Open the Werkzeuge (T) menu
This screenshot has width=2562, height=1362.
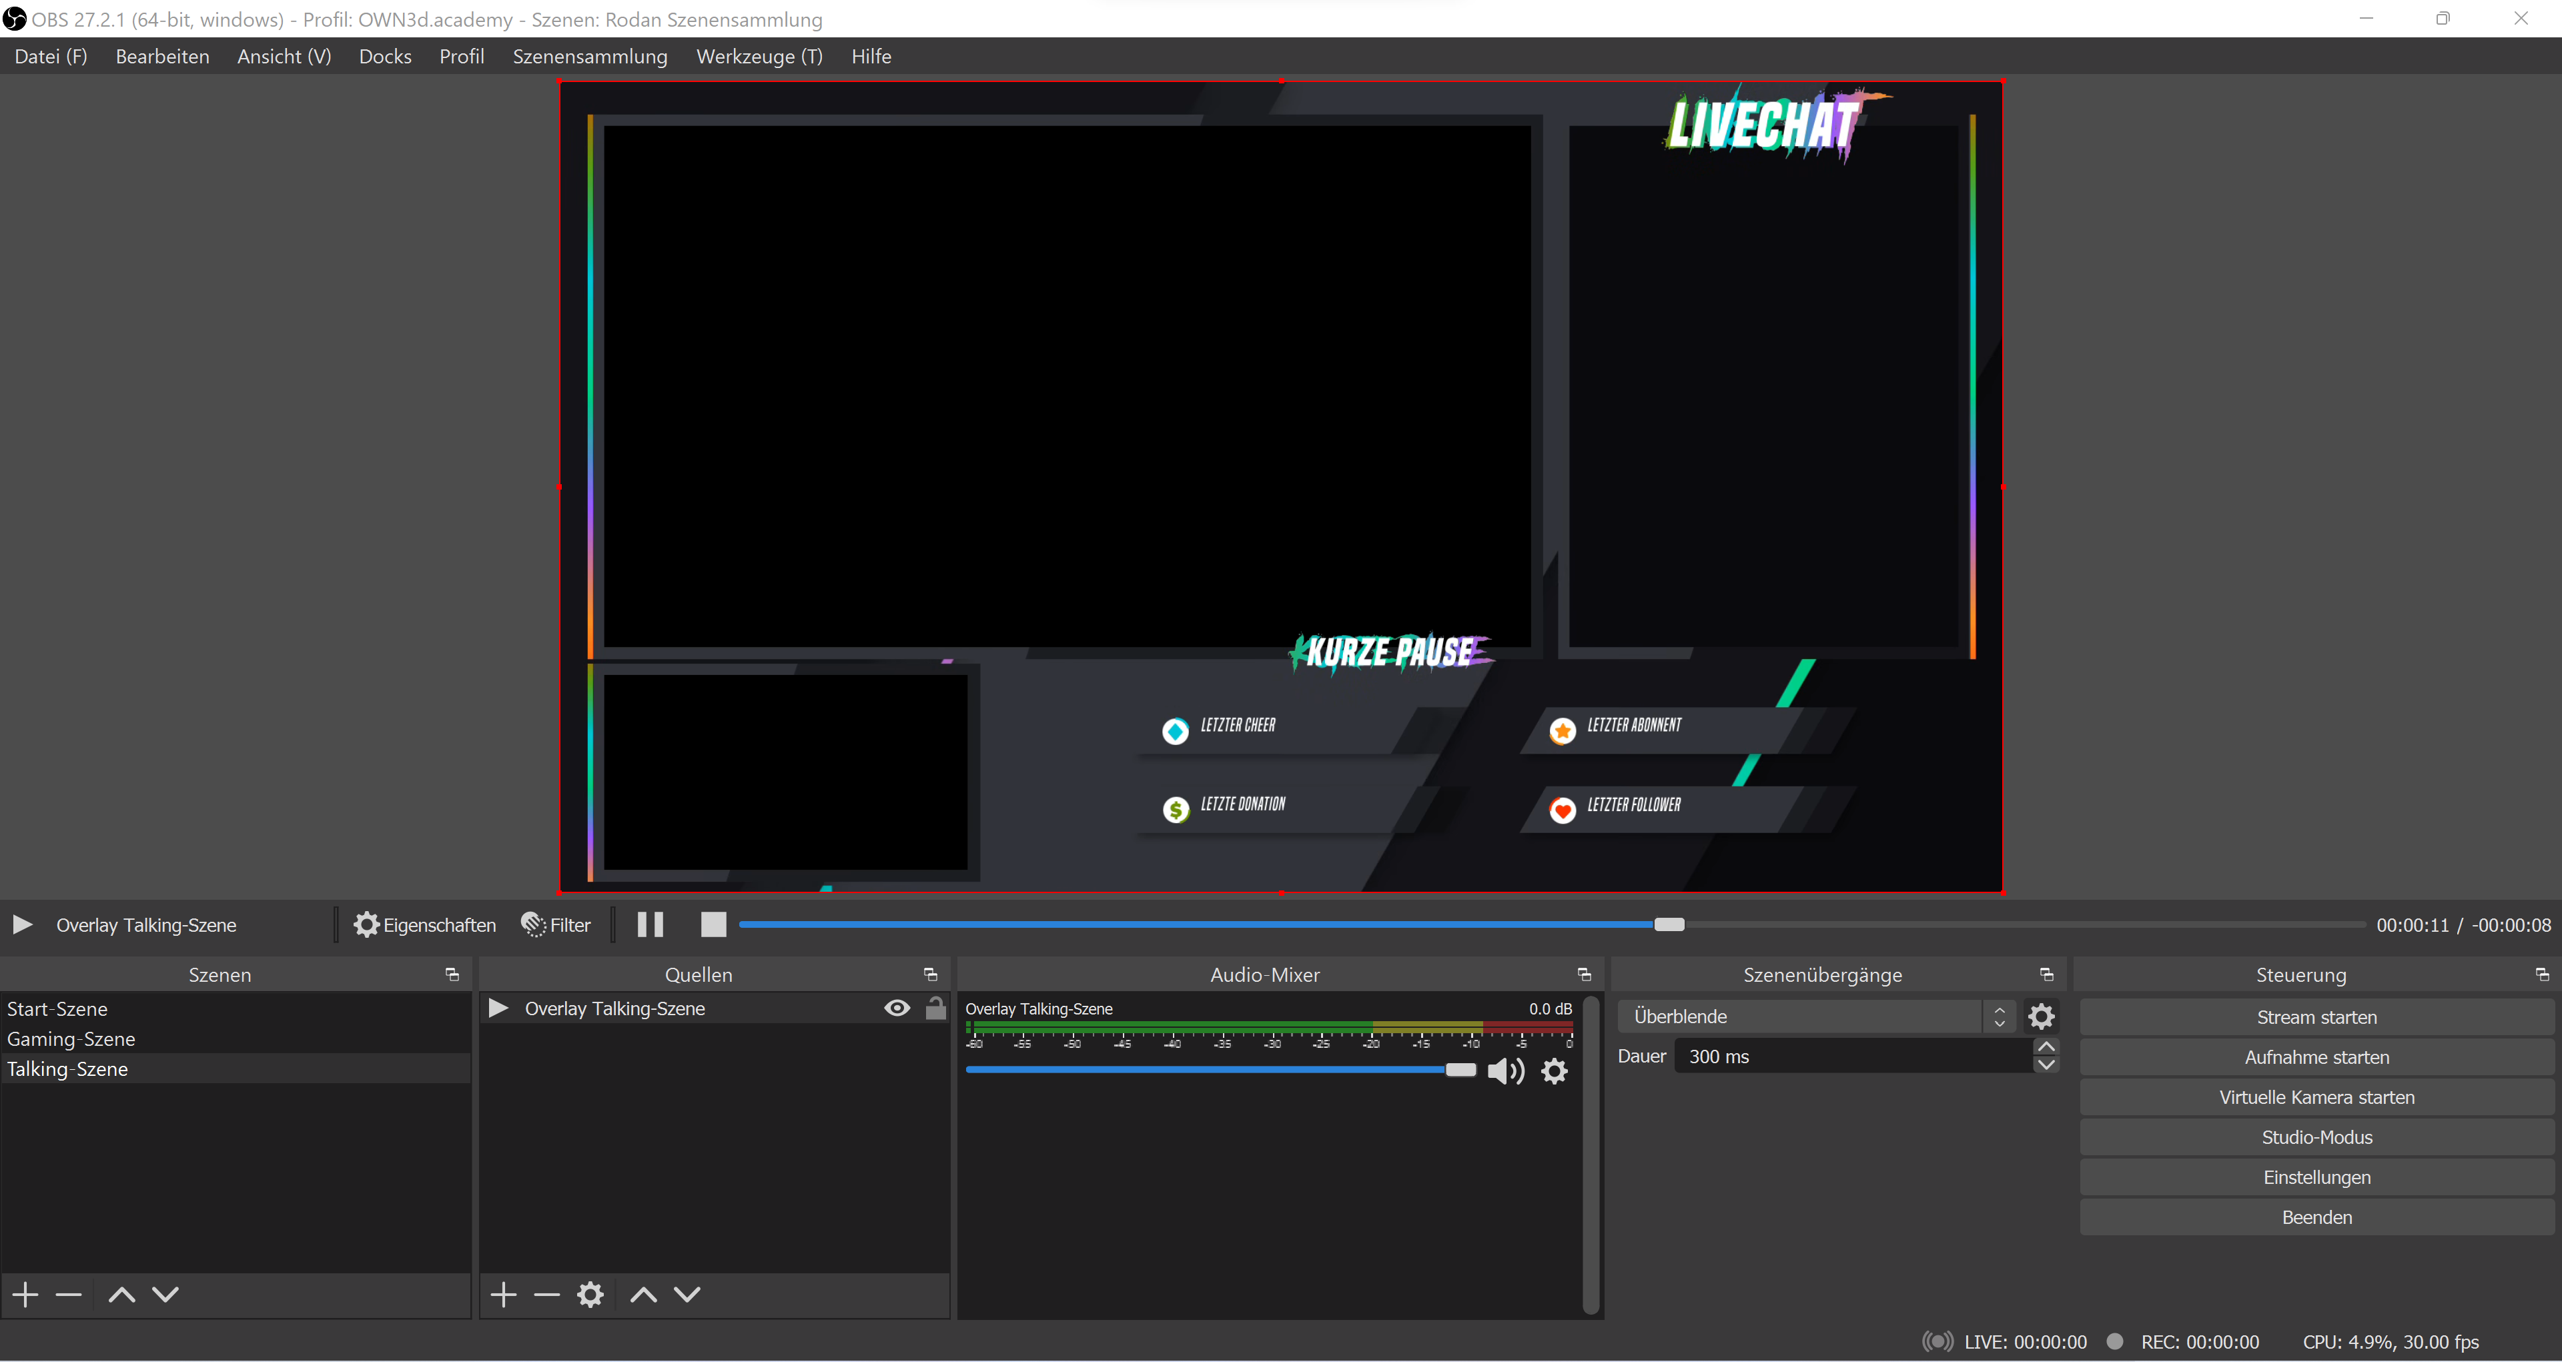pos(759,57)
